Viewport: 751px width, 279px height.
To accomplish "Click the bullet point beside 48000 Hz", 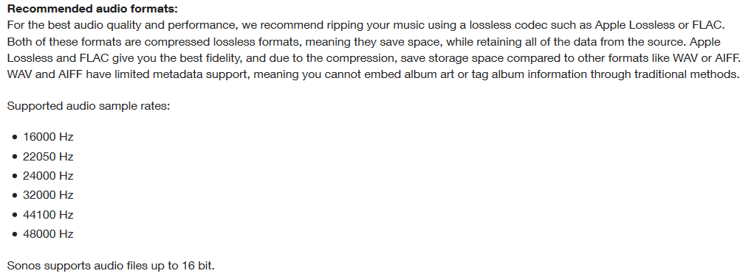I will pos(15,234).
